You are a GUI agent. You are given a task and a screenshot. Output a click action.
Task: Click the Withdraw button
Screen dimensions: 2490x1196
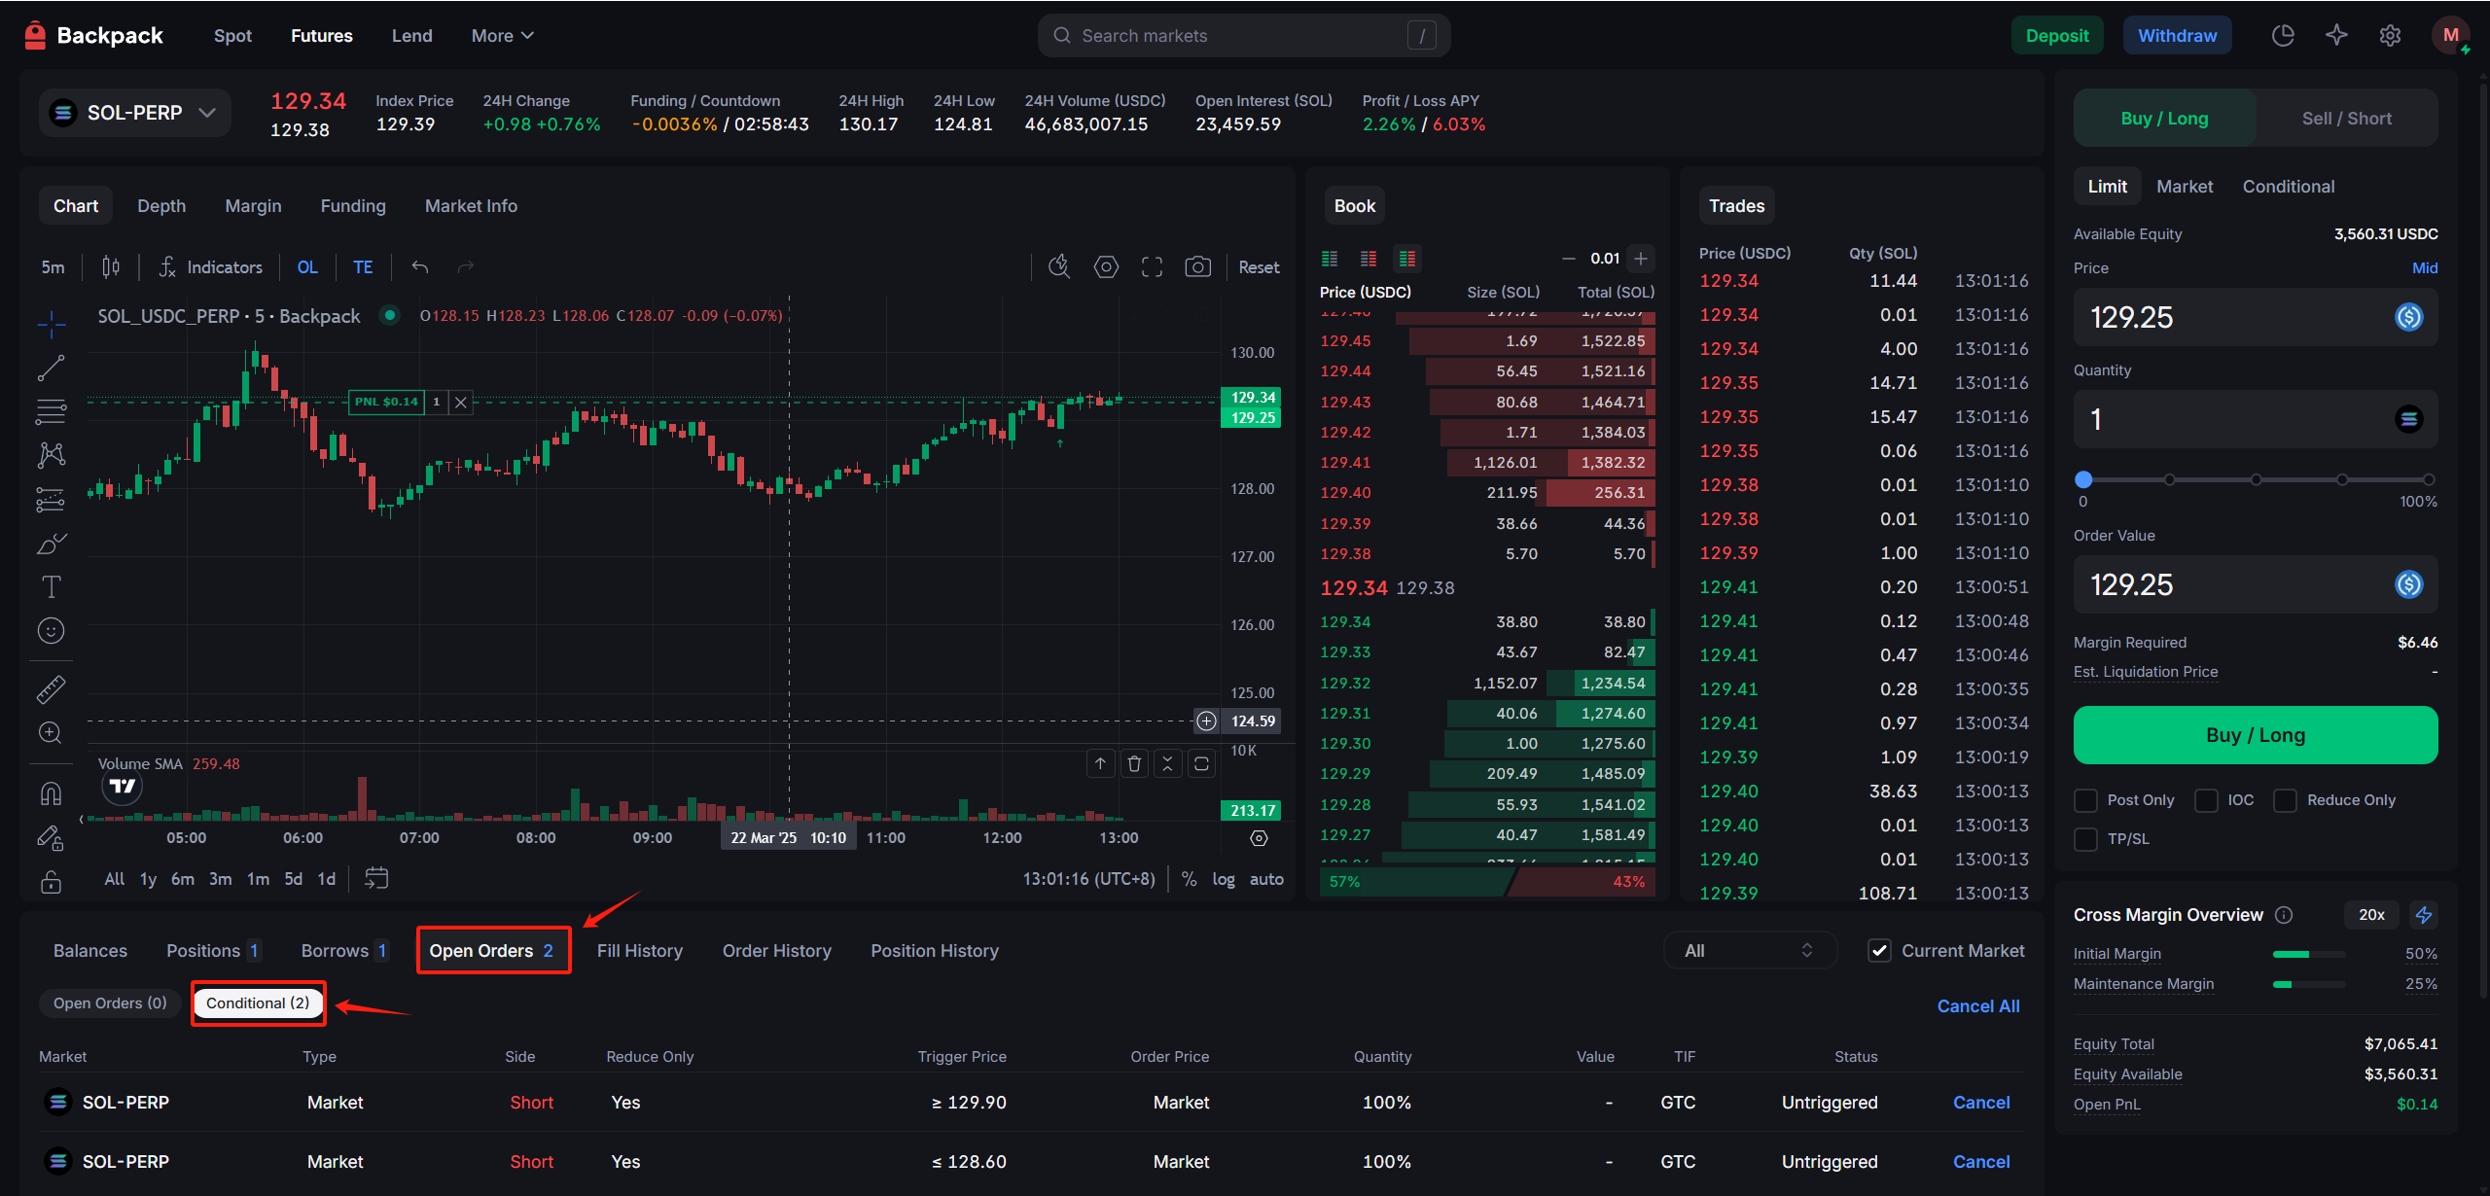click(2177, 36)
